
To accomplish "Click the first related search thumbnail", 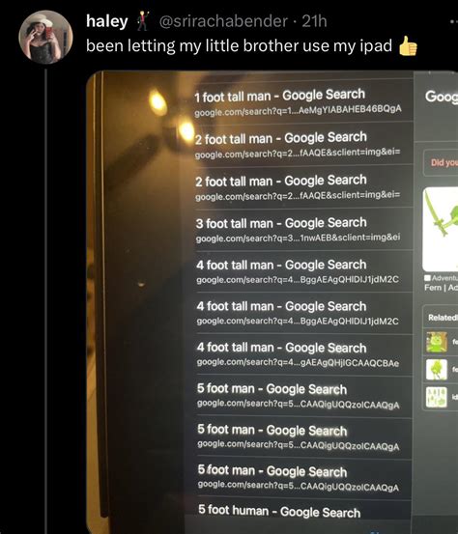I will 437,342.
